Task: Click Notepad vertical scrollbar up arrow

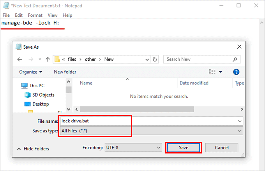Action: [x=261, y=23]
